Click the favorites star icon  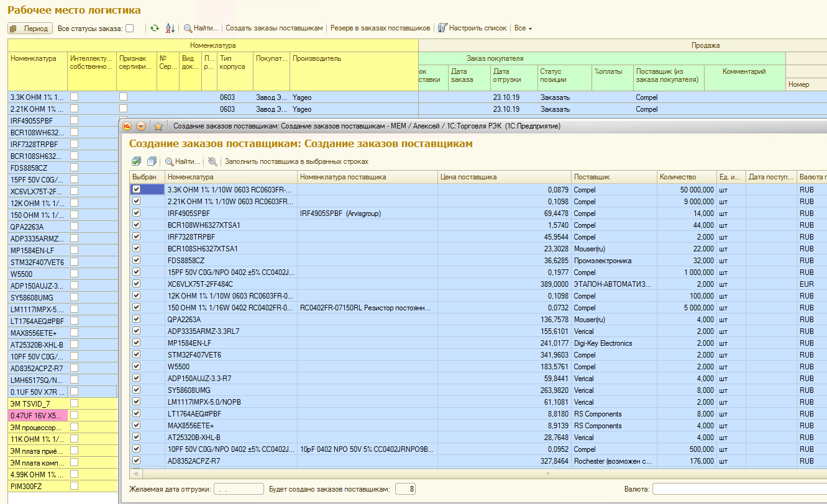coord(158,126)
